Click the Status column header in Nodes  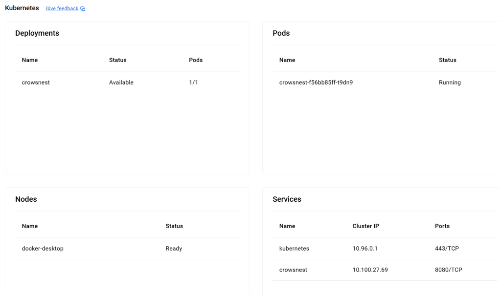click(x=174, y=226)
